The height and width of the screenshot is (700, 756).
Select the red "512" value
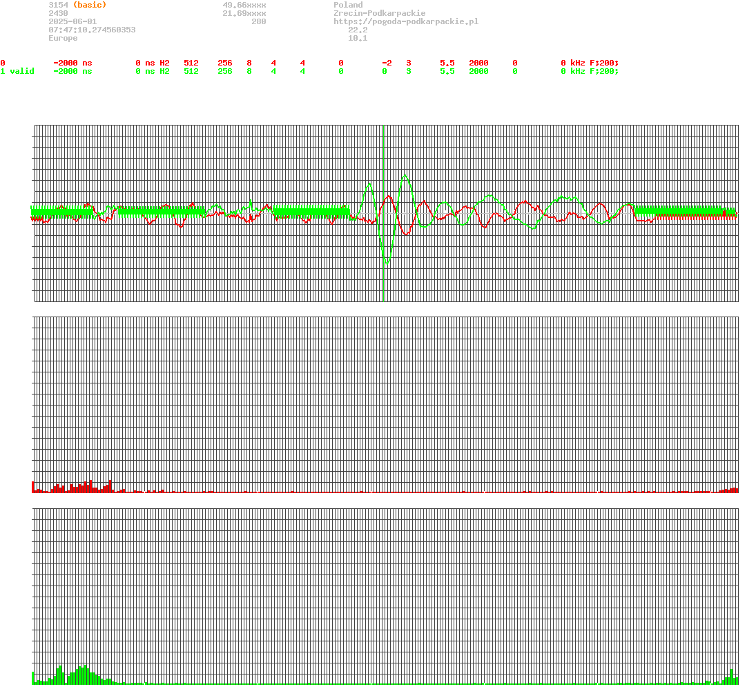point(191,63)
